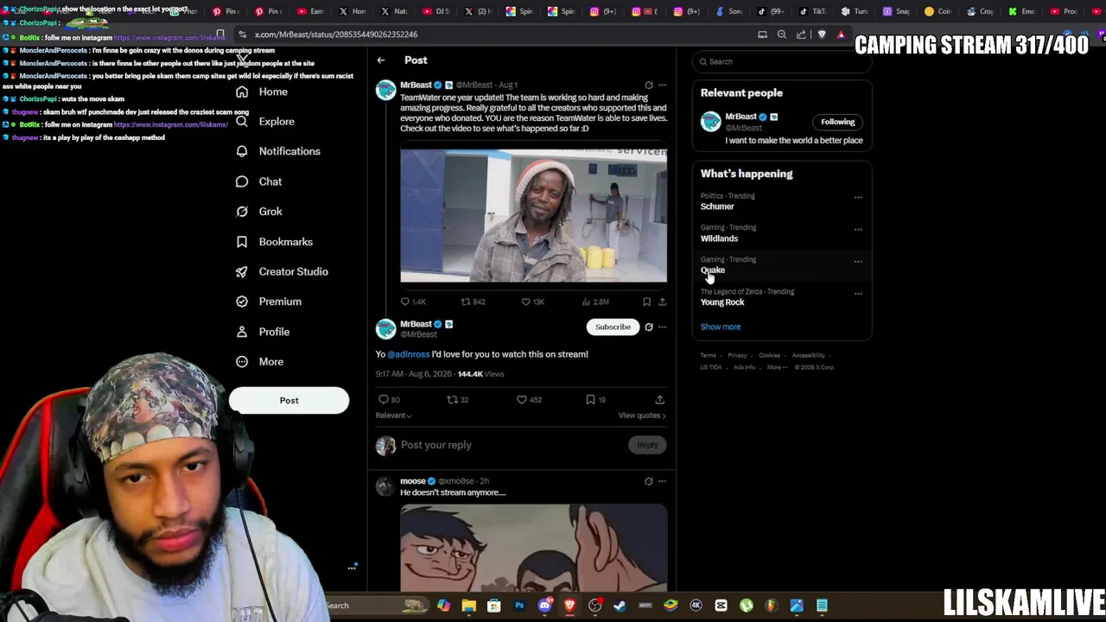Viewport: 1106px width, 622px height.
Task: Open the CapCut icon in the taskbar
Action: pyautogui.click(x=721, y=606)
